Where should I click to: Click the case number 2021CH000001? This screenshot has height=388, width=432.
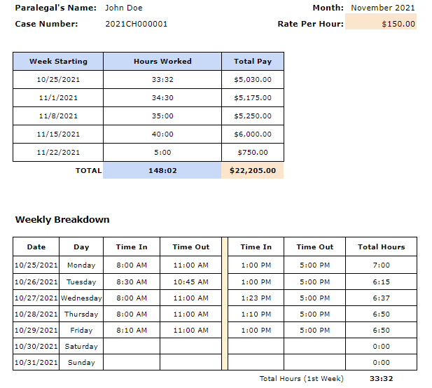pyautogui.click(x=136, y=24)
